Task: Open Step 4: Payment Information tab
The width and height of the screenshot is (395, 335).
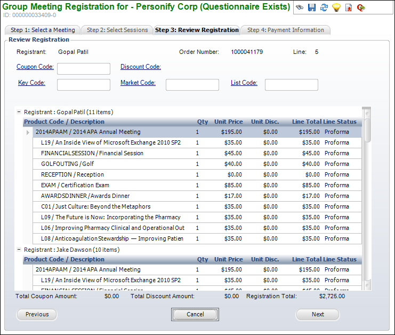Action: click(285, 30)
